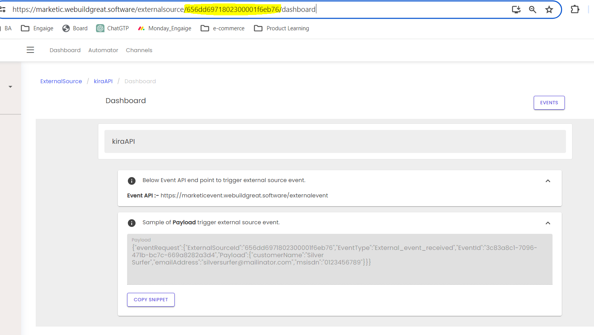Viewport: 594px width, 335px height.
Task: Open the browser extensions puzzle icon
Action: 575,9
